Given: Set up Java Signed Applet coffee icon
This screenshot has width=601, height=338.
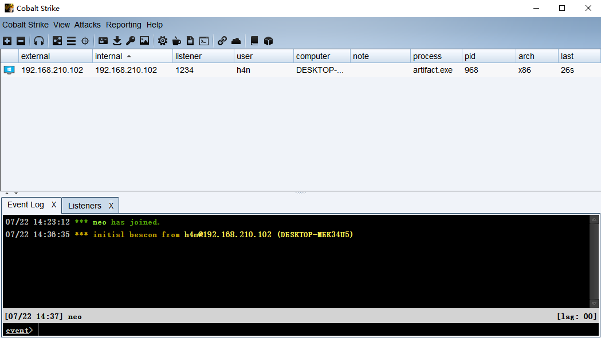Looking at the screenshot, I should pos(176,41).
